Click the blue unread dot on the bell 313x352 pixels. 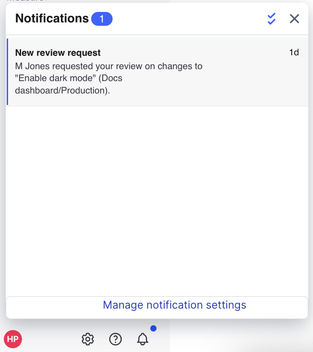coord(153,329)
